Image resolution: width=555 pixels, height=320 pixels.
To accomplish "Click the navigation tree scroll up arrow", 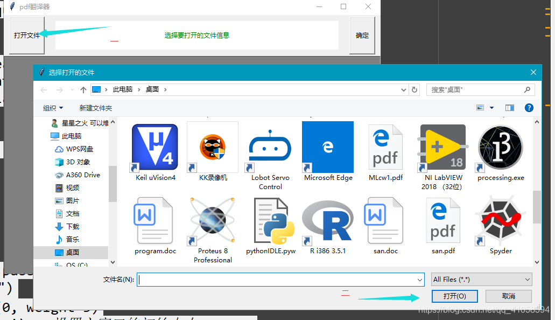I will click(113, 122).
